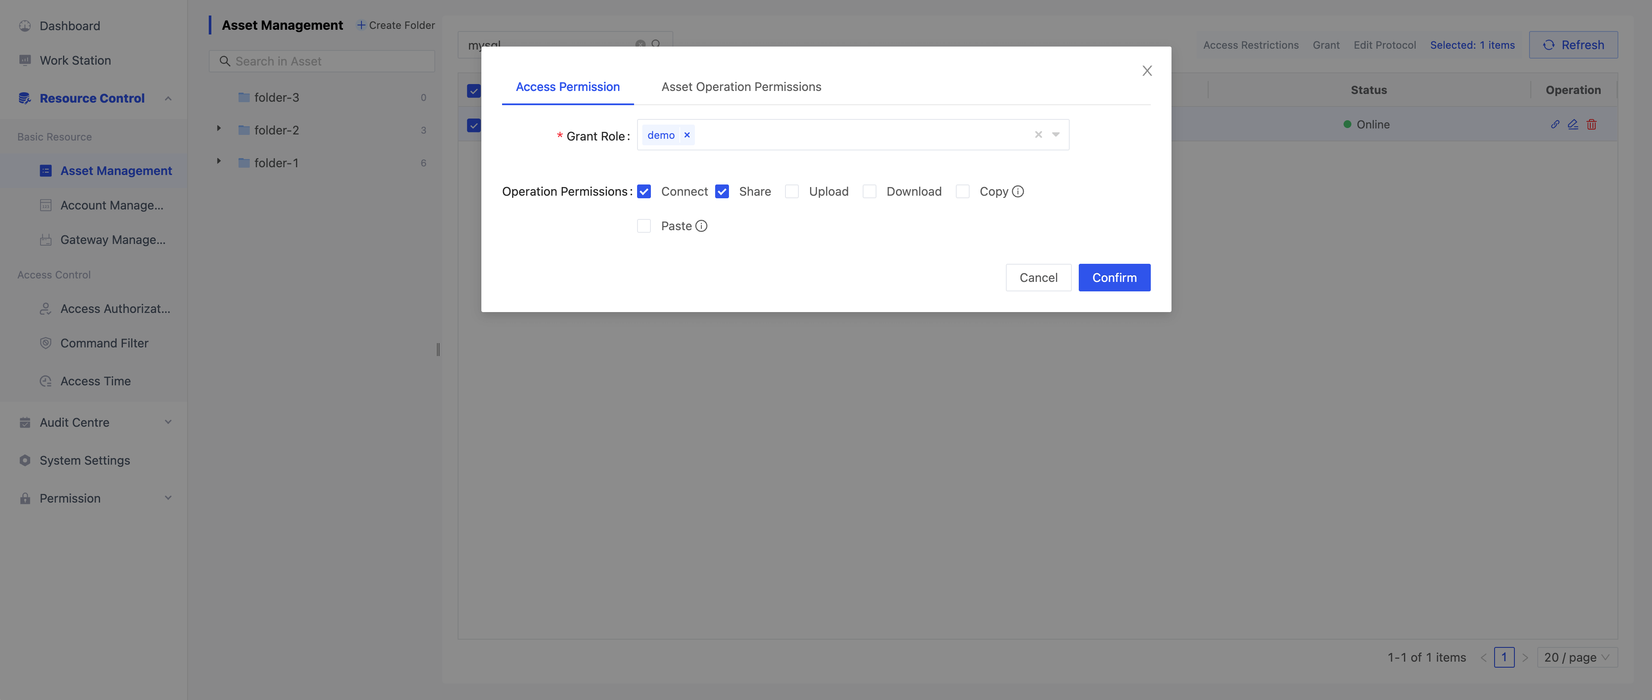Uncheck the Connect permission

pyautogui.click(x=644, y=192)
